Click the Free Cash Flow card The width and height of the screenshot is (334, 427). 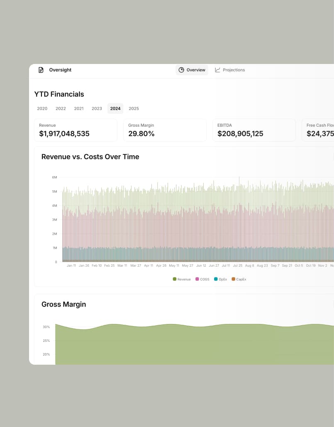[319, 130]
